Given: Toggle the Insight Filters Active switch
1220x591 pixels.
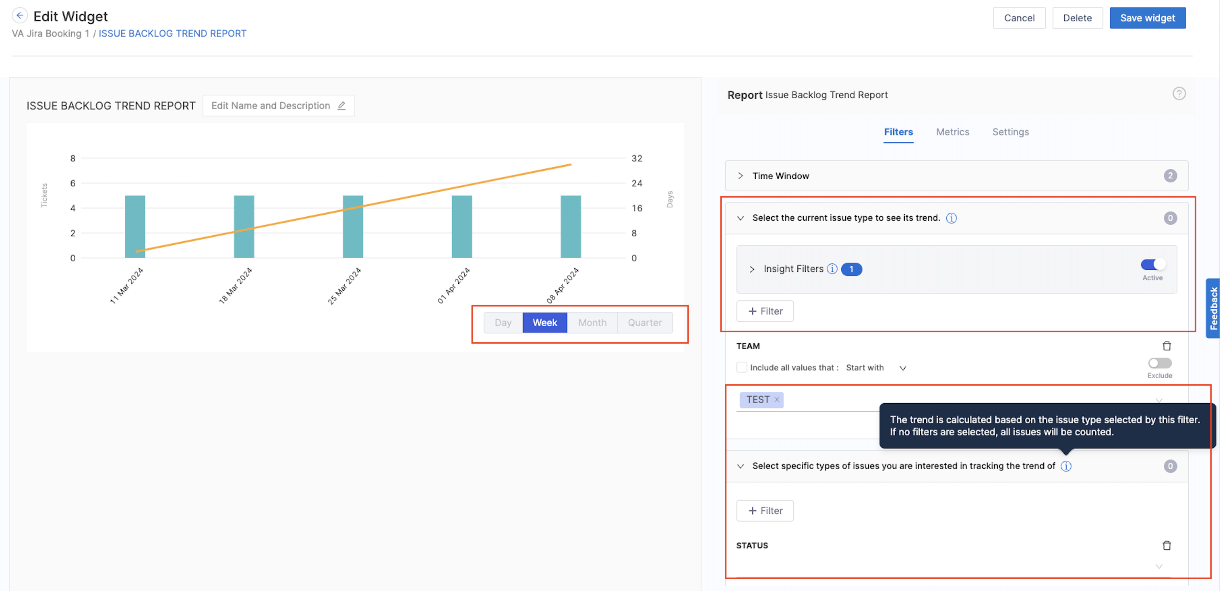Looking at the screenshot, I should [x=1152, y=264].
